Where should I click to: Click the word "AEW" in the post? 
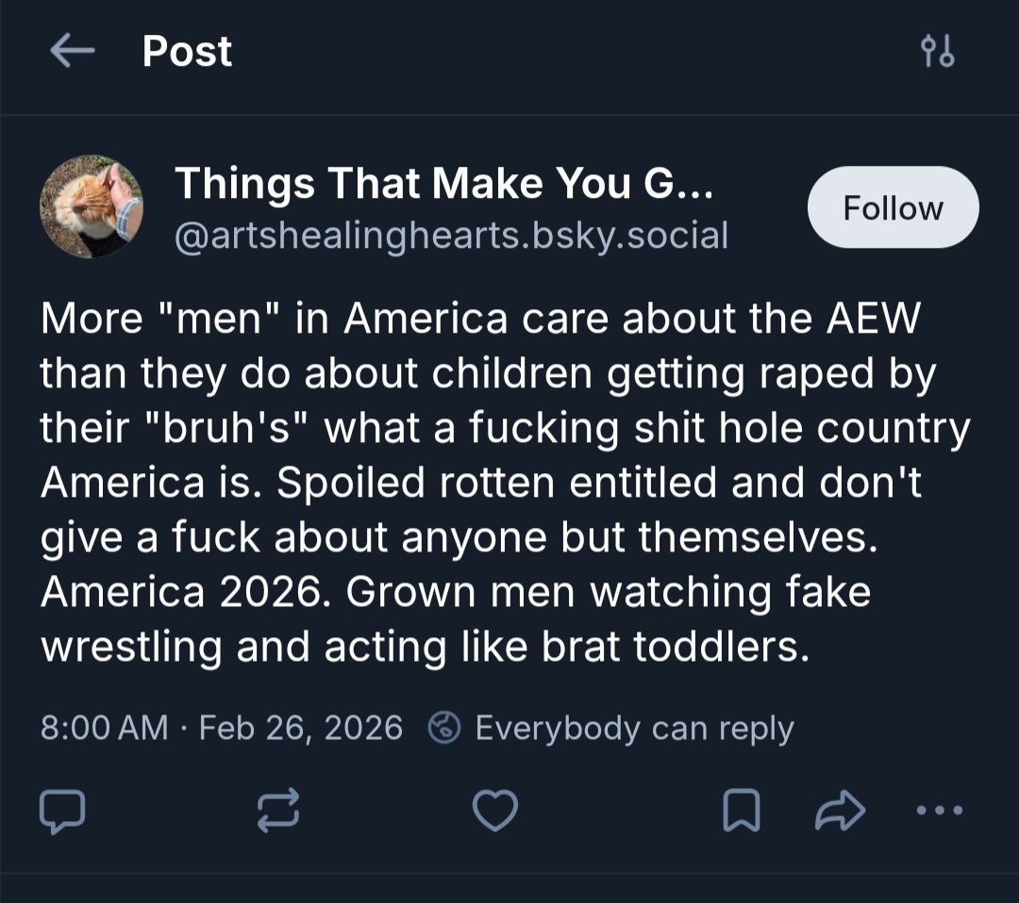872,320
